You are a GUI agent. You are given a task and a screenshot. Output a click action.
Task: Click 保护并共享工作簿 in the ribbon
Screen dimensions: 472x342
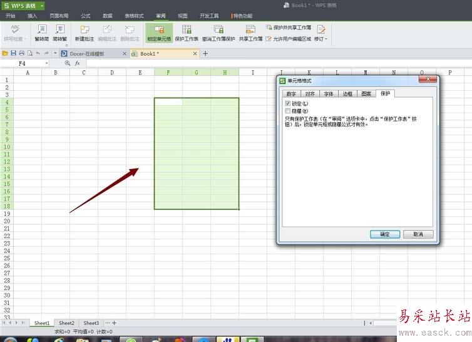coord(289,28)
